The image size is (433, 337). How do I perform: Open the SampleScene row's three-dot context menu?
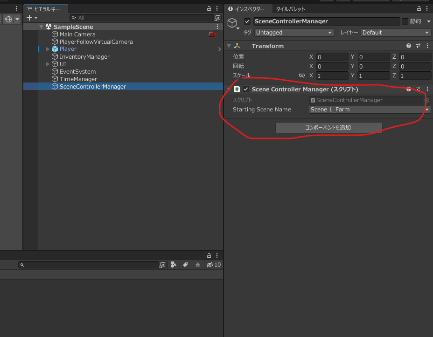click(217, 27)
